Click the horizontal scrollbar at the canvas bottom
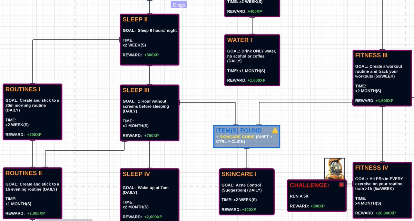Image resolution: width=414 pixels, height=221 pixels. pos(65,220)
